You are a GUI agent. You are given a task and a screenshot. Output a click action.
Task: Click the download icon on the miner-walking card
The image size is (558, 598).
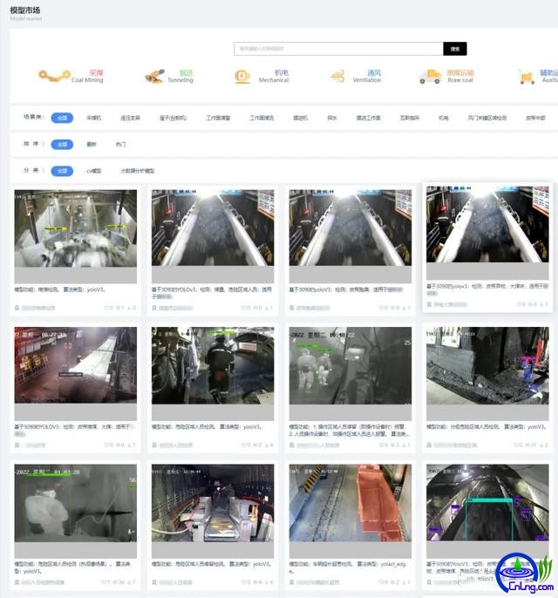click(x=267, y=445)
